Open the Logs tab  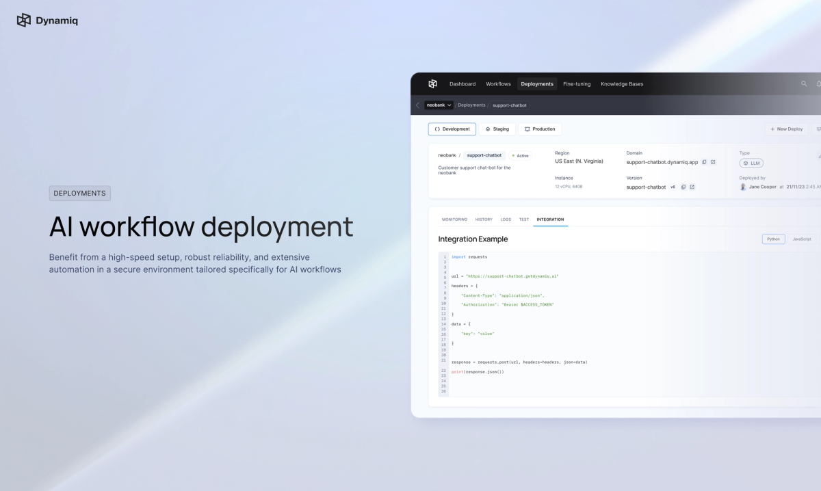pos(506,220)
